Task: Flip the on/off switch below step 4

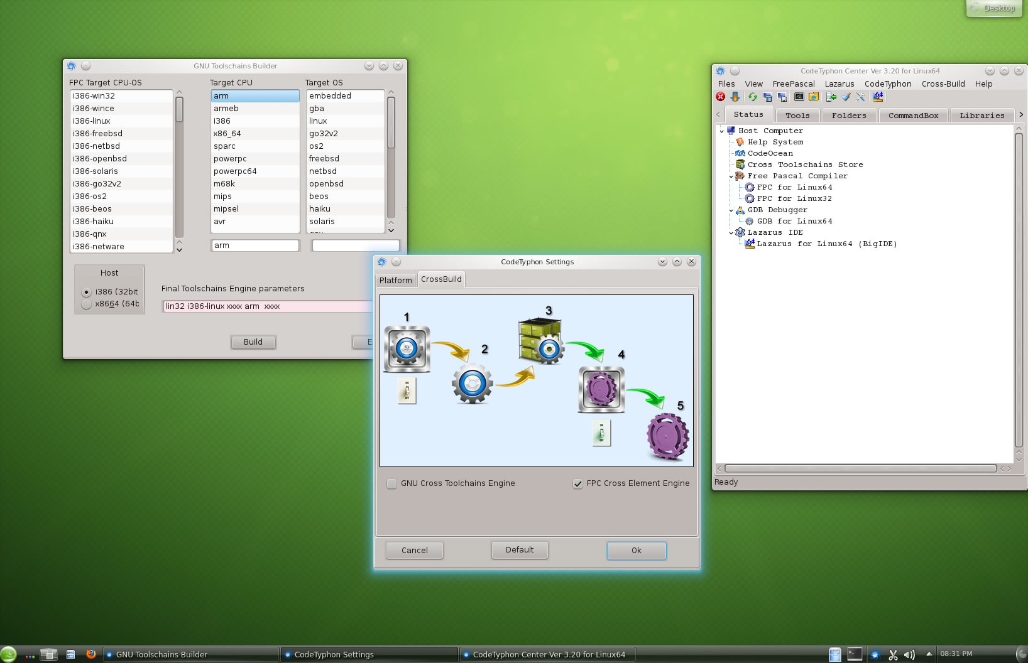Action: pos(601,433)
